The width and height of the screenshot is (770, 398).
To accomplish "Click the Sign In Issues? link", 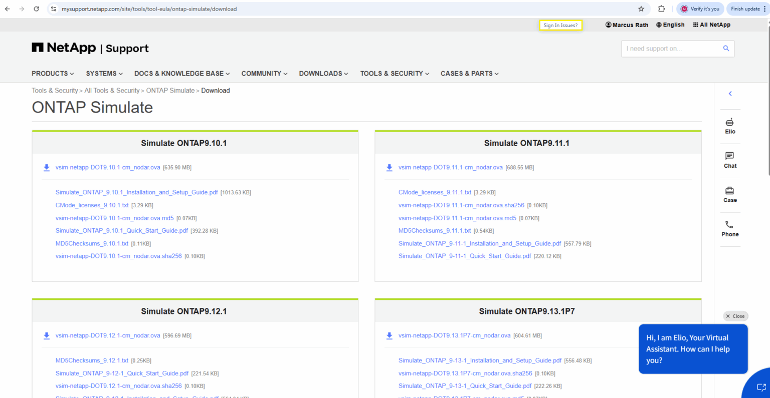I will click(560, 25).
